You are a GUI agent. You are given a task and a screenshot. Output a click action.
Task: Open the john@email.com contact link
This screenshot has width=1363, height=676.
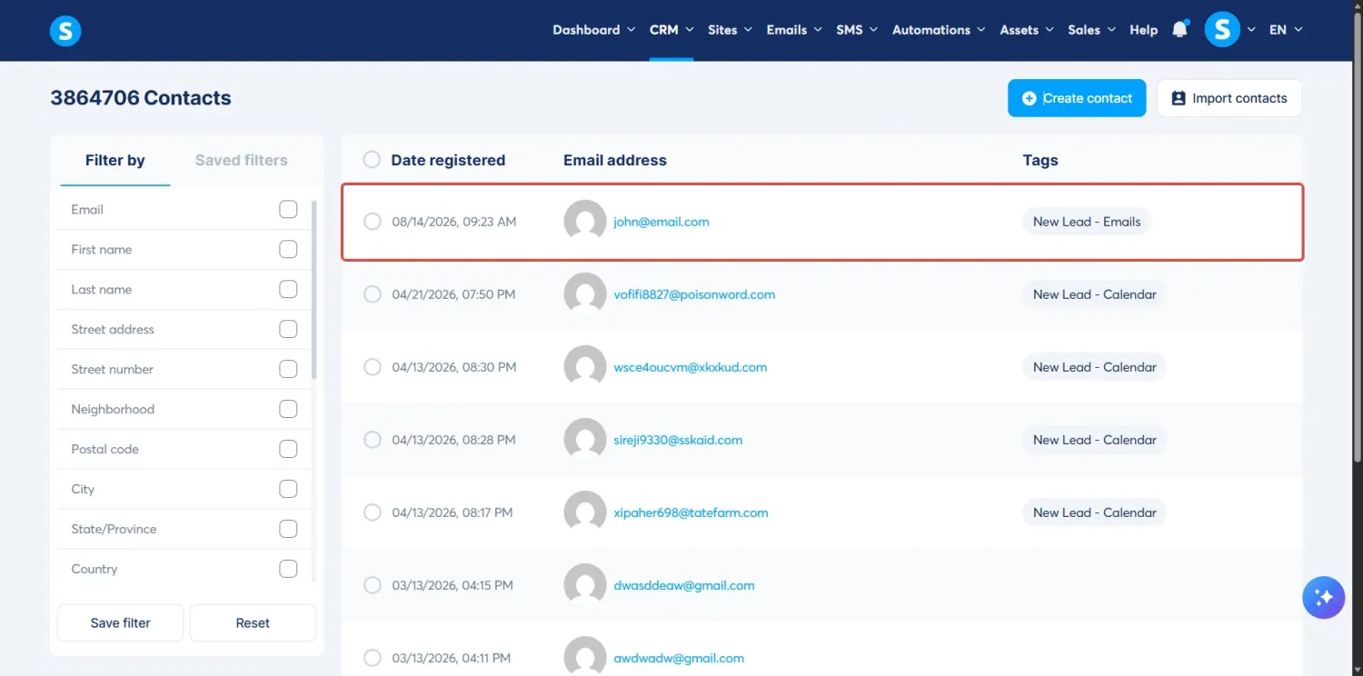662,222
